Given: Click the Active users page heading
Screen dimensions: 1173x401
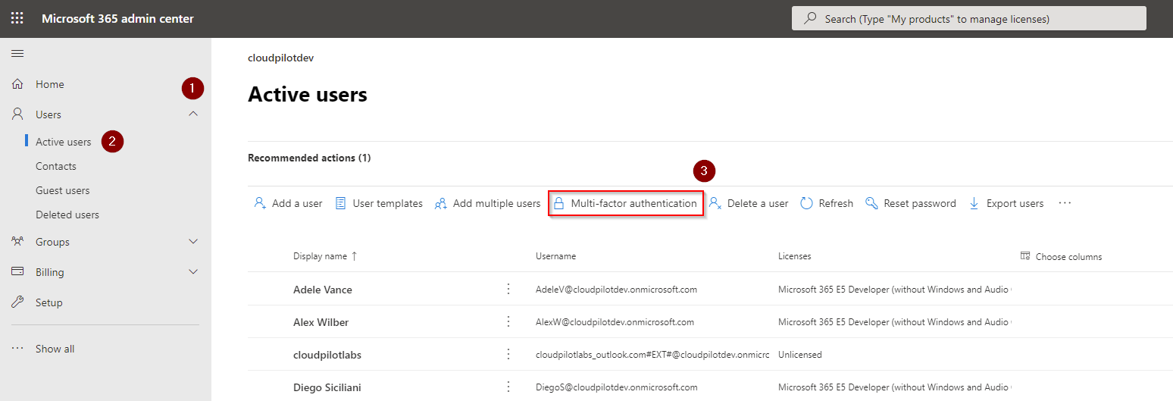Looking at the screenshot, I should [x=308, y=94].
